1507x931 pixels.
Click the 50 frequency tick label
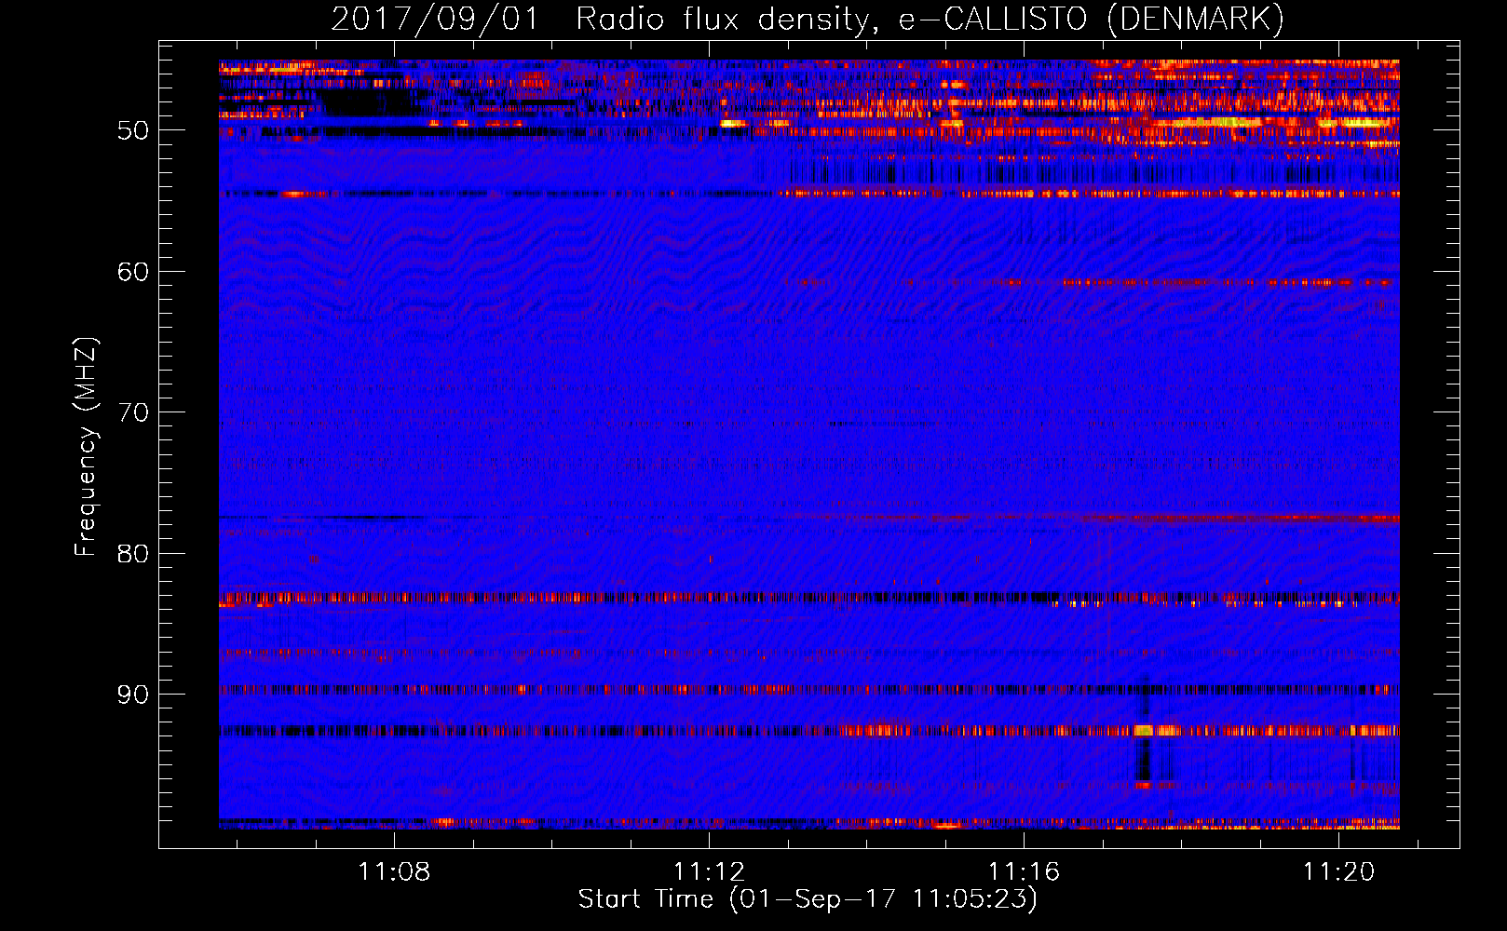(x=133, y=130)
